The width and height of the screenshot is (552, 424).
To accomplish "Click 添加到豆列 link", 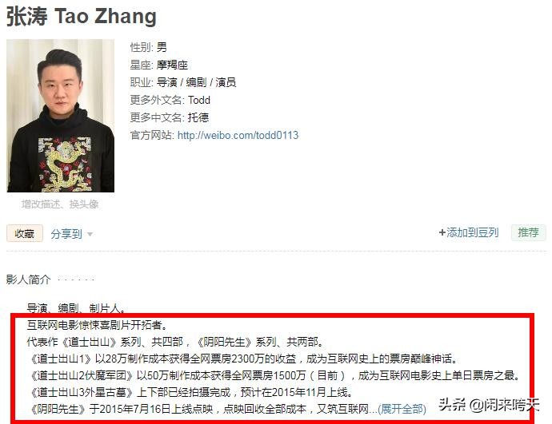I will 473,232.
